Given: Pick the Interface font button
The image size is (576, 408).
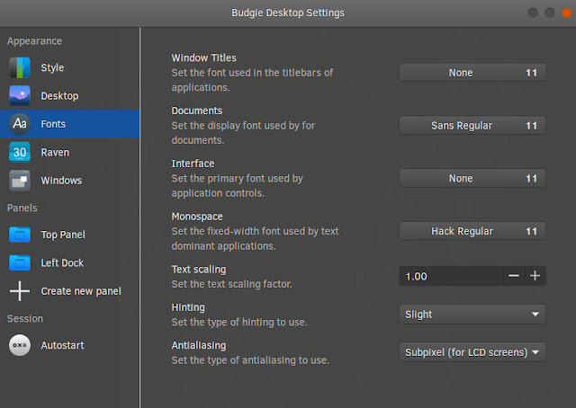Looking at the screenshot, I should [x=472, y=178].
